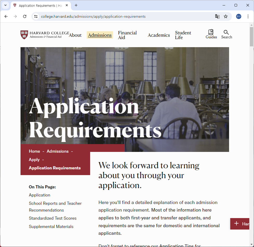Jump to Supplemental Materials section

[51, 226]
